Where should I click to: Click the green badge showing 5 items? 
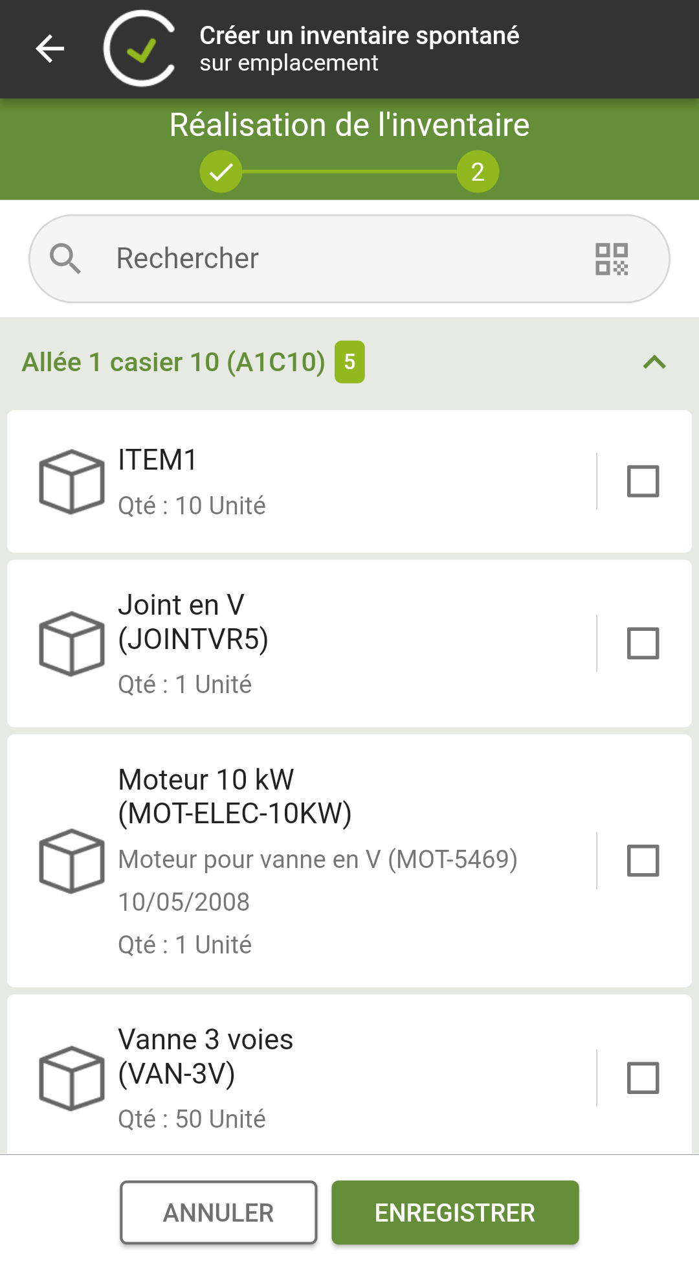(x=349, y=362)
